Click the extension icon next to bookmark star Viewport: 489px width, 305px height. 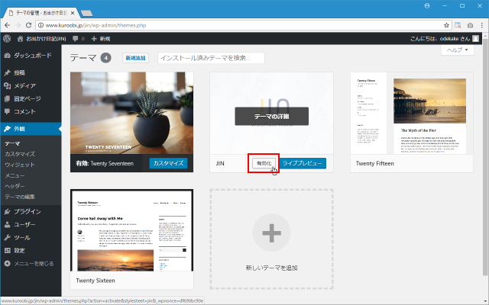[x=458, y=25]
